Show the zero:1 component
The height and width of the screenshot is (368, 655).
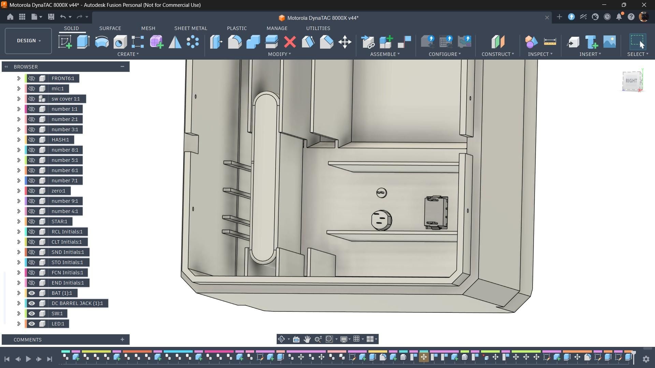click(x=32, y=191)
